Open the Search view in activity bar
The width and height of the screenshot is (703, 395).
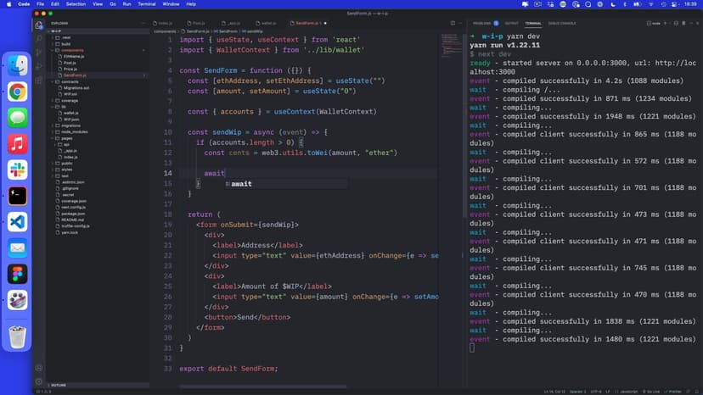[x=39, y=37]
